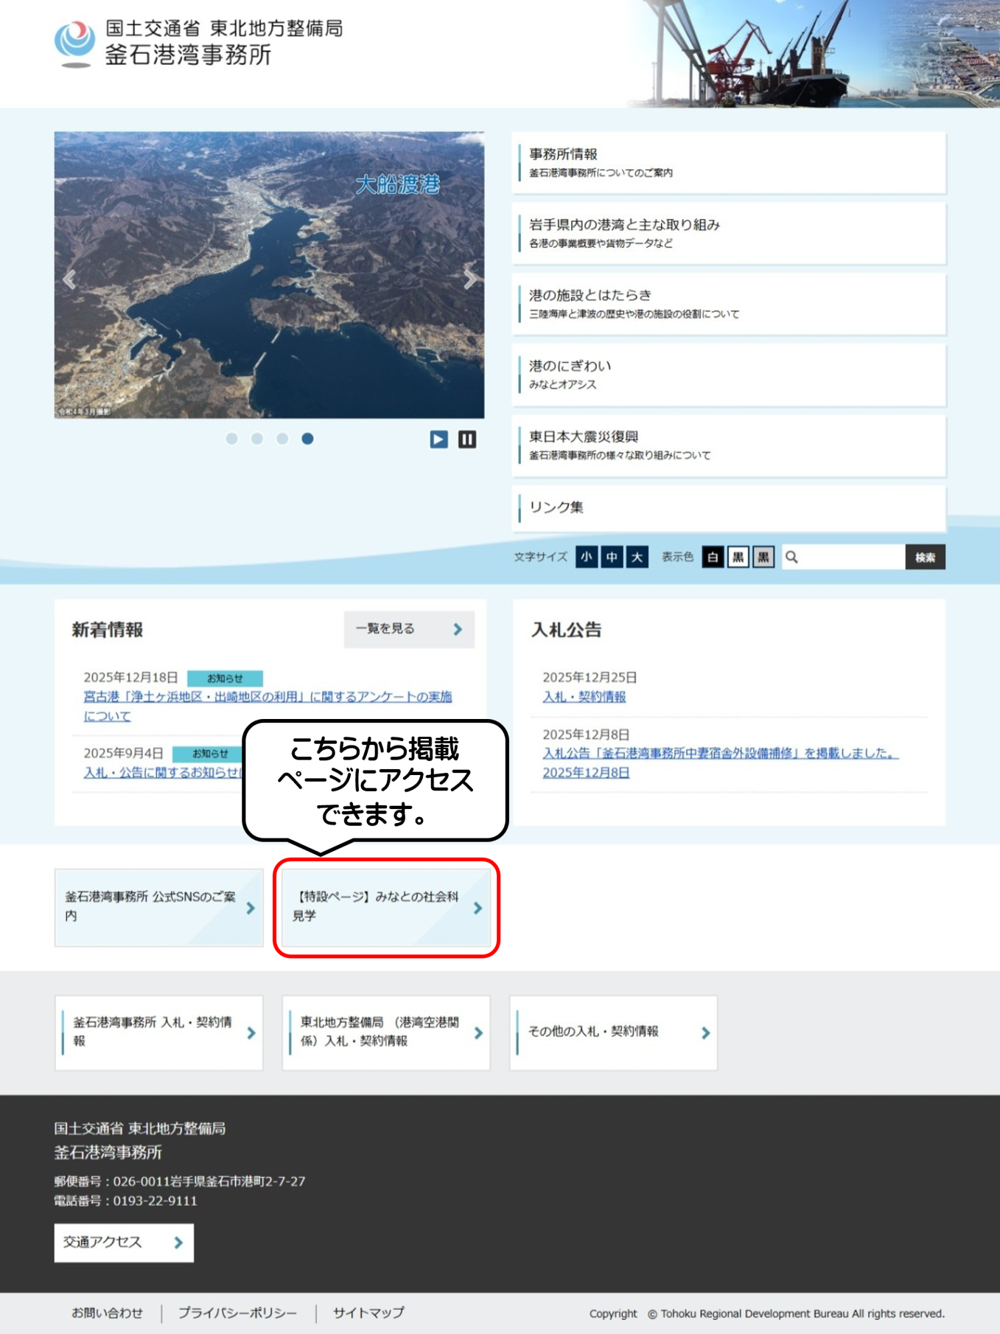
Task: Open 事務所情報 menu item
Action: (x=728, y=163)
